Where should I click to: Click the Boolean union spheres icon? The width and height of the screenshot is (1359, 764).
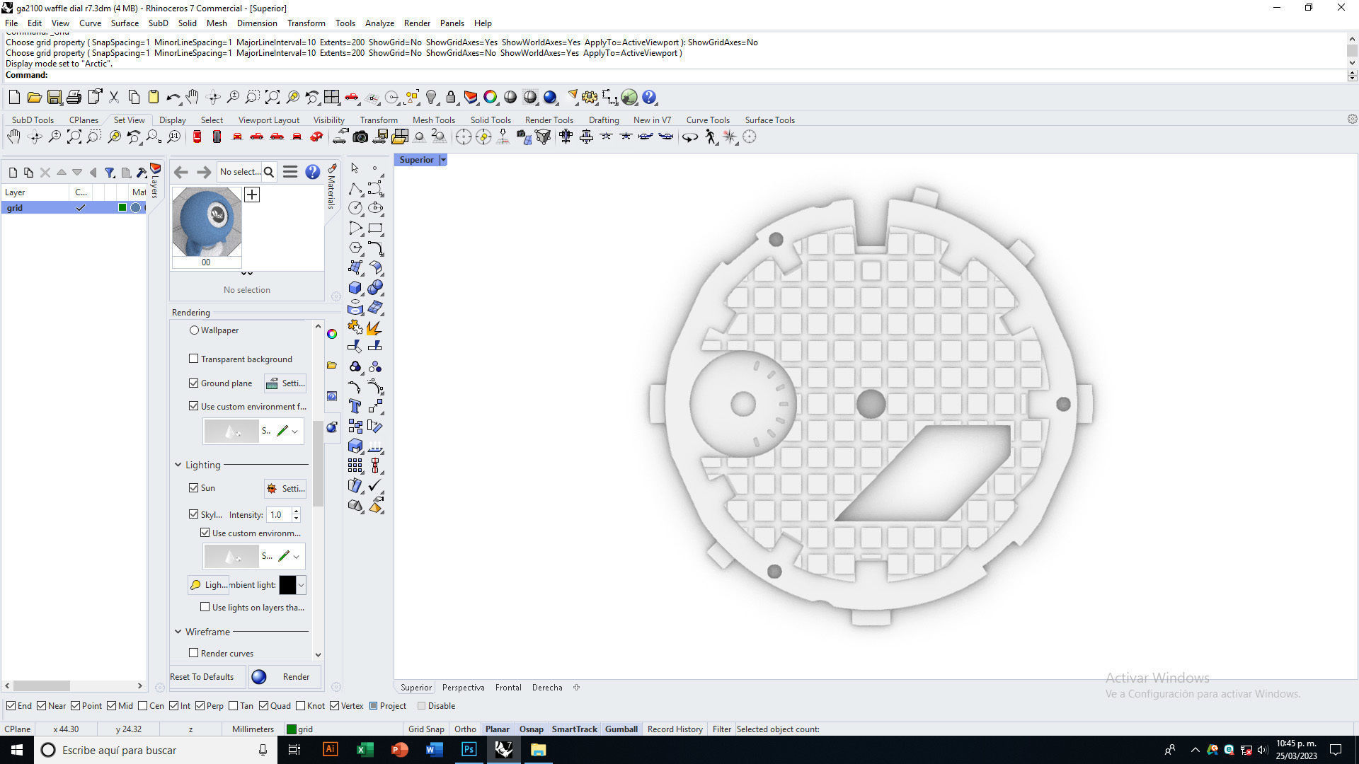375,288
